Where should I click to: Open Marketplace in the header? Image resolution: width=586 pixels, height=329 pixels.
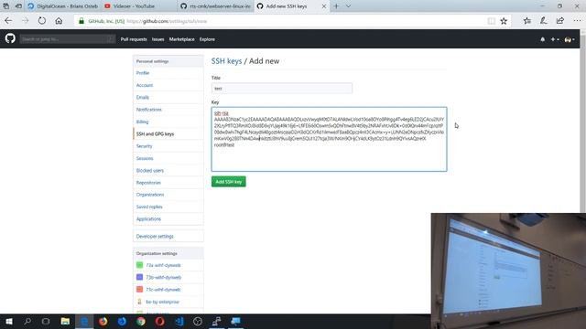click(181, 39)
